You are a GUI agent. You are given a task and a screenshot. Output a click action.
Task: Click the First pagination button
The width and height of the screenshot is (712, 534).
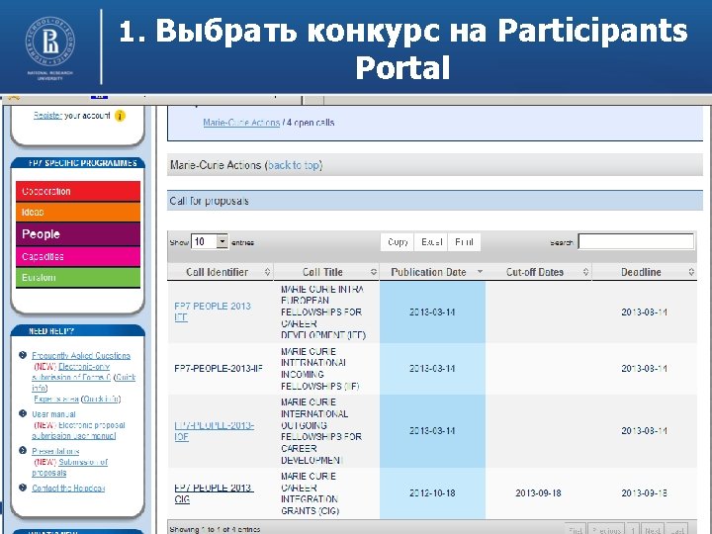tap(575, 530)
